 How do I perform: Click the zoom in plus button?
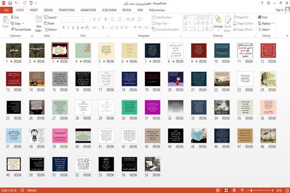273,190
